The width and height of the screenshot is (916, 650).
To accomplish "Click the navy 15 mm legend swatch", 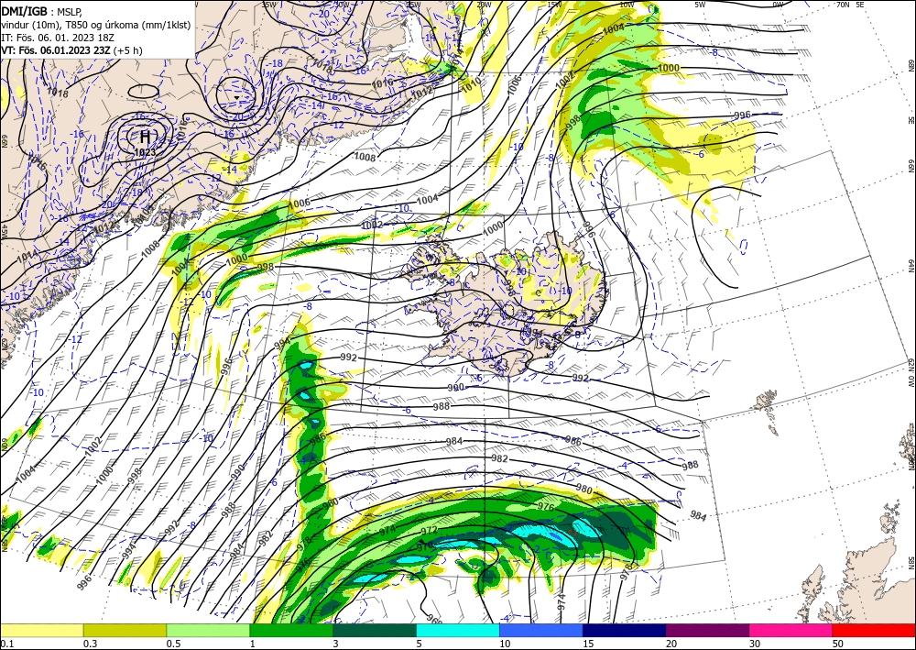I will click(624, 630).
